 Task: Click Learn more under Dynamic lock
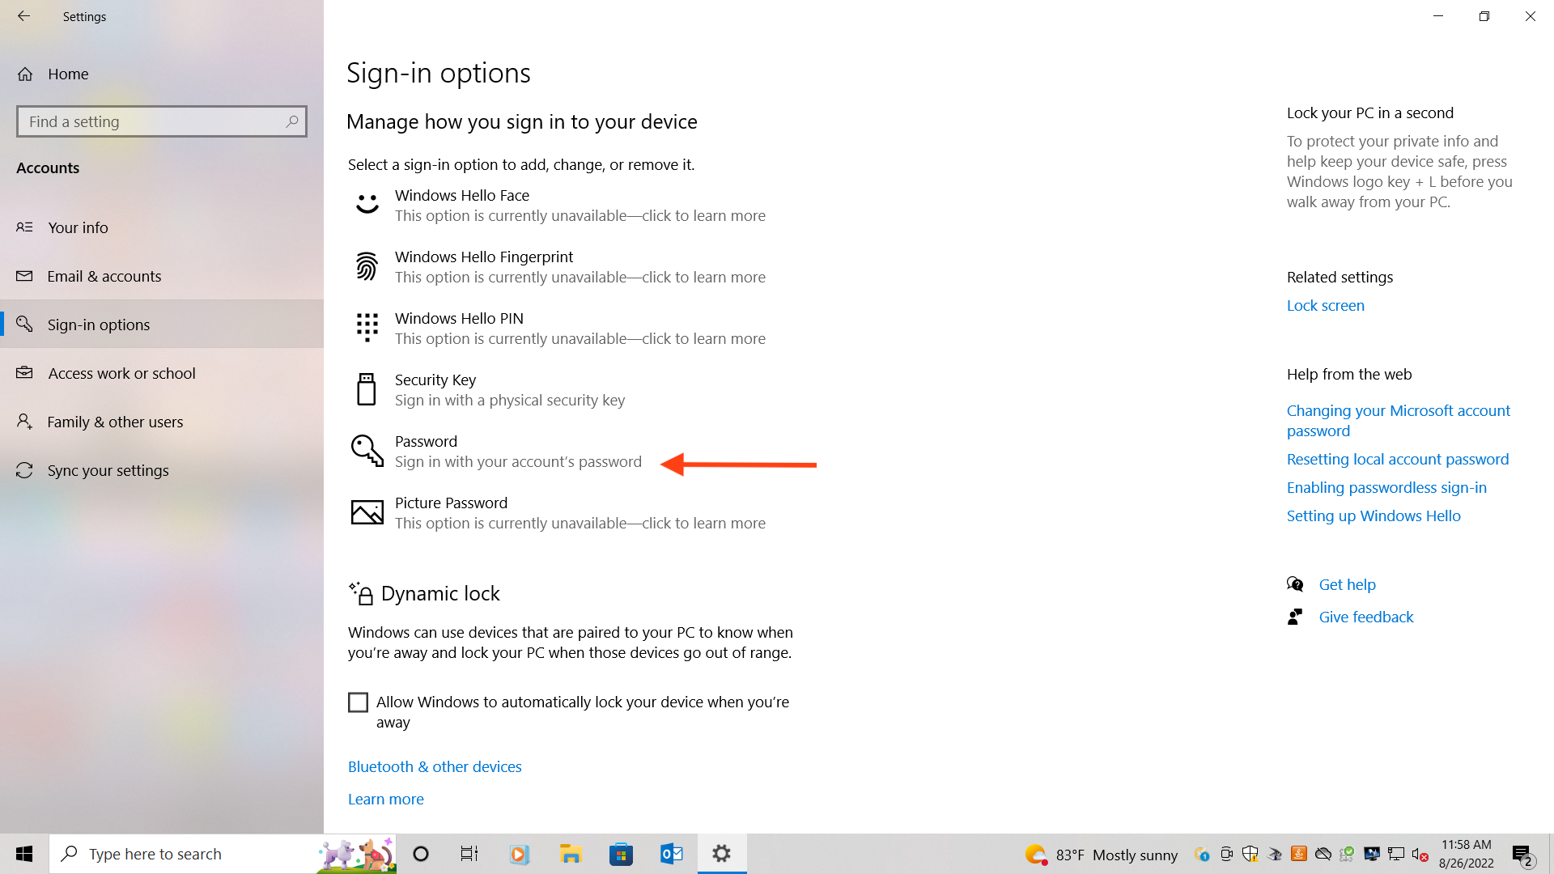[386, 799]
